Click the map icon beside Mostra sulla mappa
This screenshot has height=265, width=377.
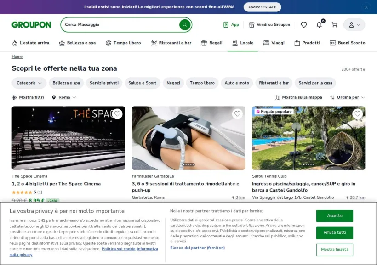[277, 97]
